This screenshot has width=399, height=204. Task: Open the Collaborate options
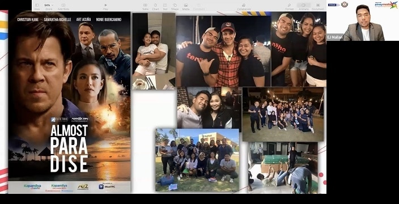pyautogui.click(x=244, y=7)
